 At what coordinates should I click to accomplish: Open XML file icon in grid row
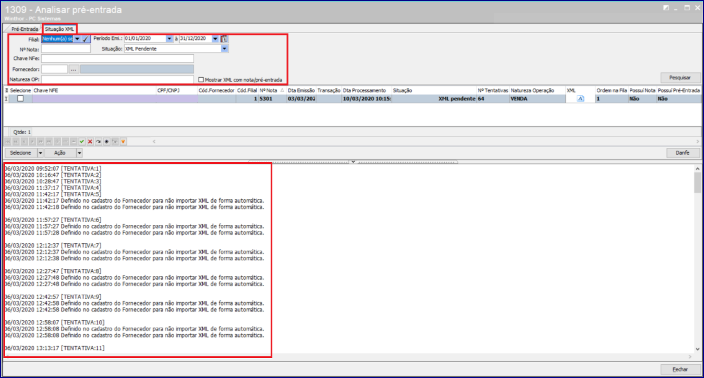[x=580, y=99]
